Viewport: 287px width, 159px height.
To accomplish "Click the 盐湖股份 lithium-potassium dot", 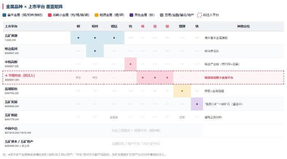I will [182, 91].
